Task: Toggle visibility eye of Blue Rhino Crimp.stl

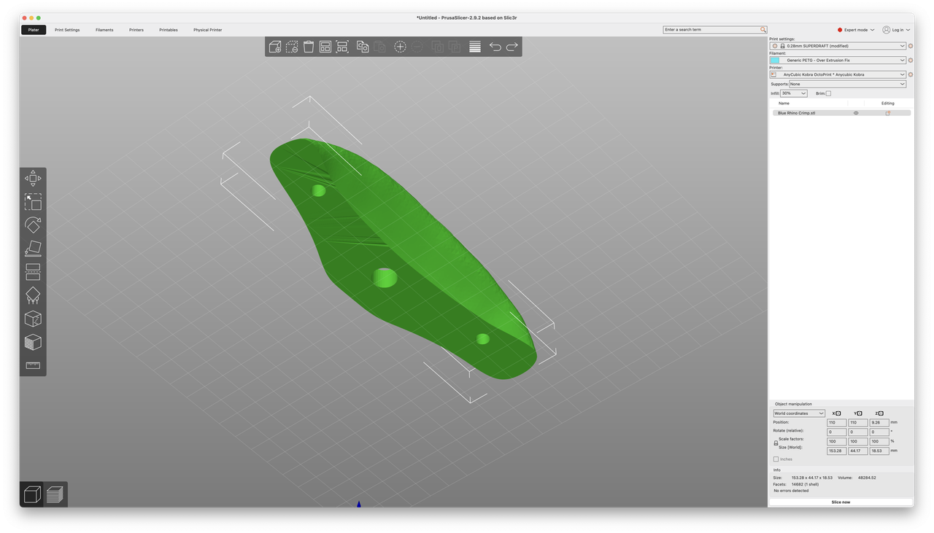Action: point(856,113)
